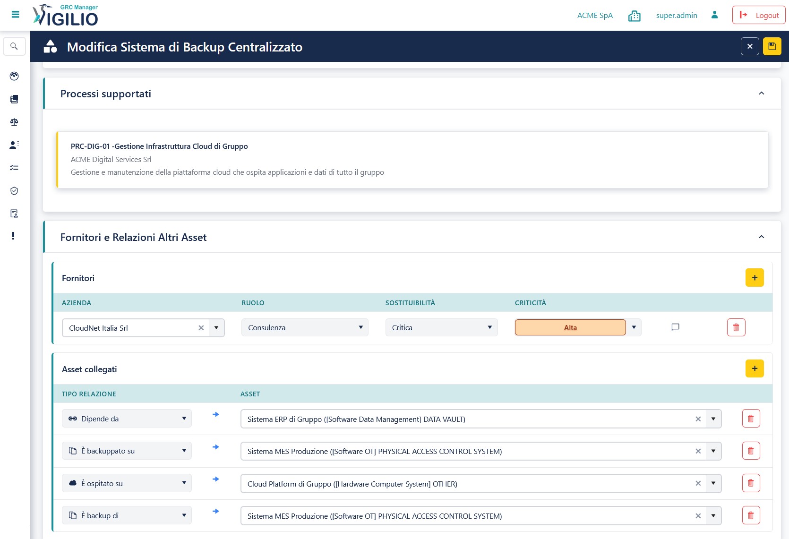Screen dimensions: 789x539
Task: Click the asset type icon in page header
Action: tap(50, 46)
